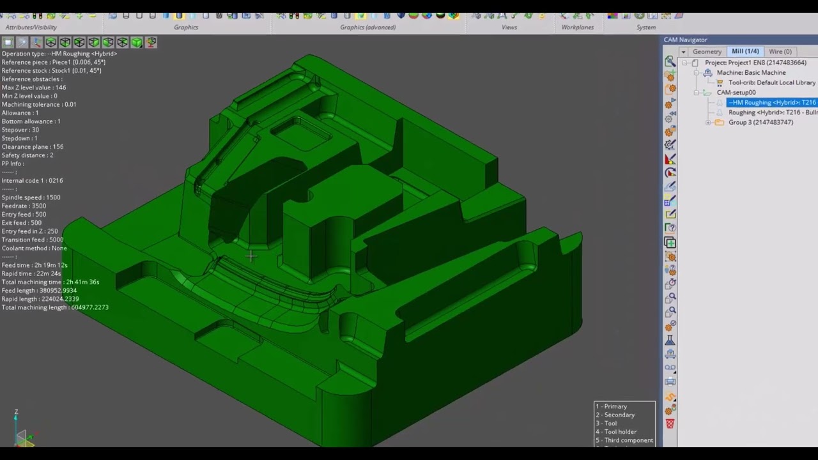Expand the Group 3 tree node
818x460 pixels.
coord(708,122)
